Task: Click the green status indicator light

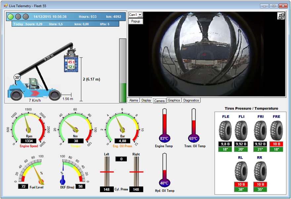Action: tap(10, 17)
